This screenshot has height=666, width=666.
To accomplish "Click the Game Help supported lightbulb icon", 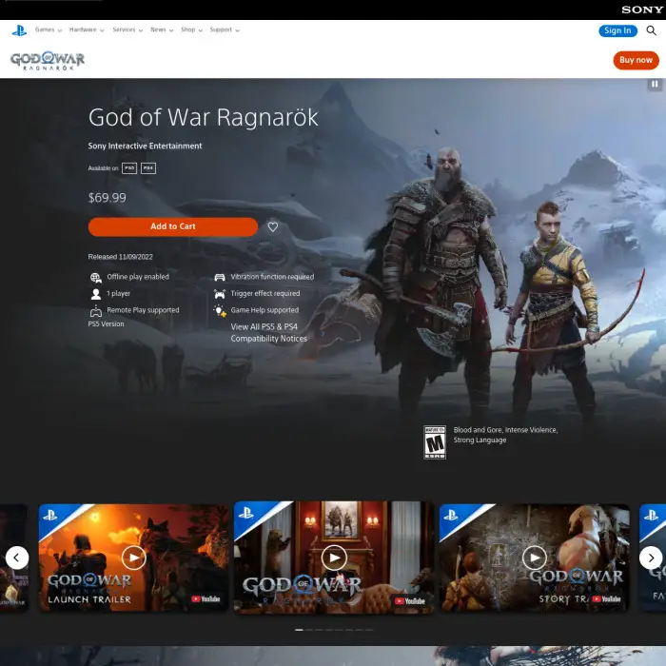I will point(220,311).
